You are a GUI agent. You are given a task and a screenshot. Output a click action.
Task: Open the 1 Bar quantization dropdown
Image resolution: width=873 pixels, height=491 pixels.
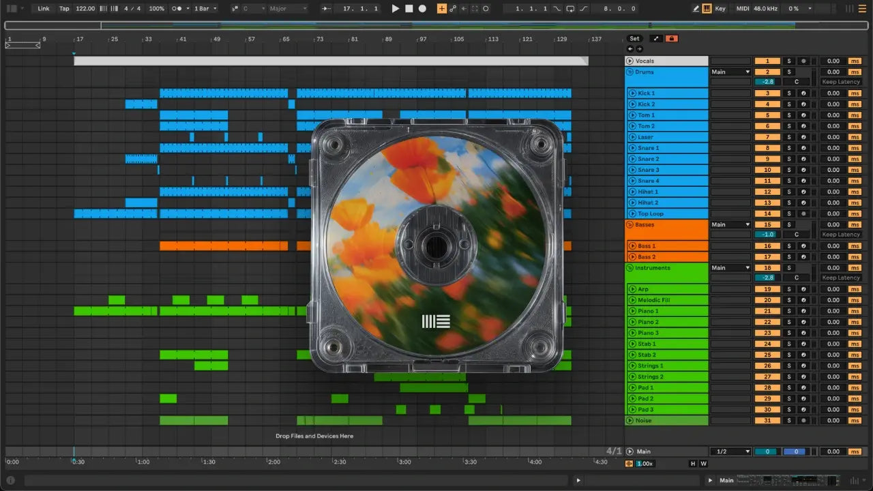205,9
